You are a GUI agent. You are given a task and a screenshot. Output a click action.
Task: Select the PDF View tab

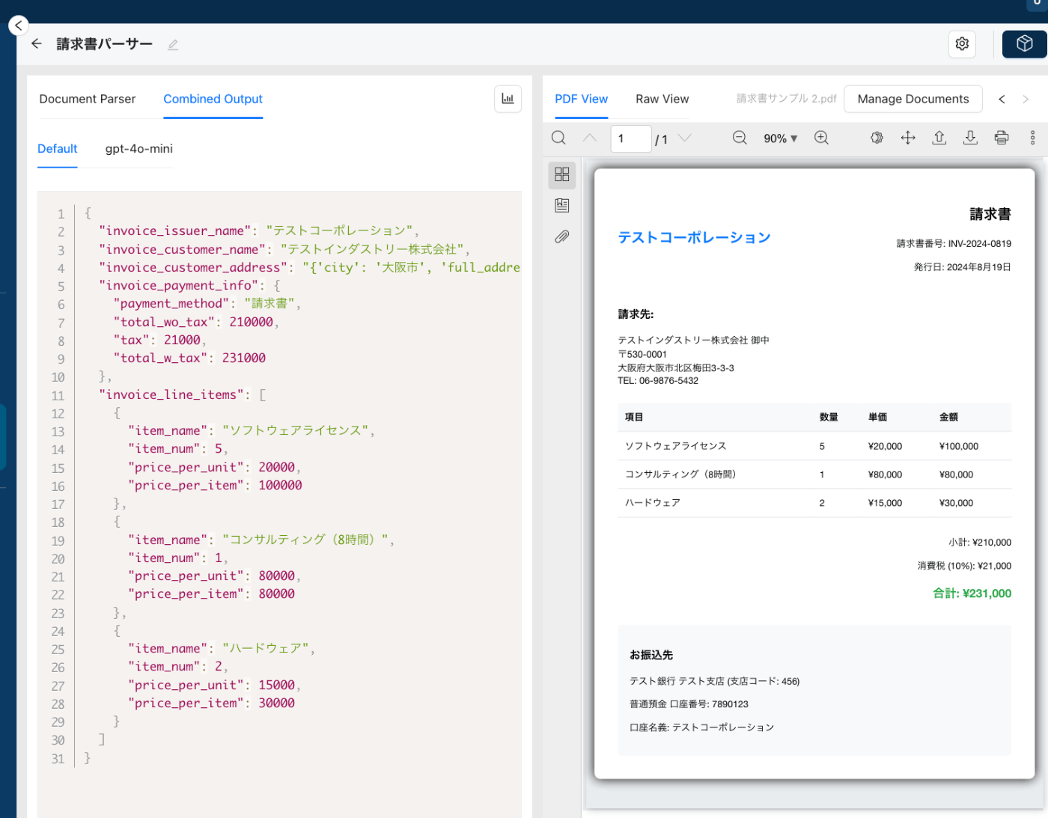pyautogui.click(x=582, y=99)
